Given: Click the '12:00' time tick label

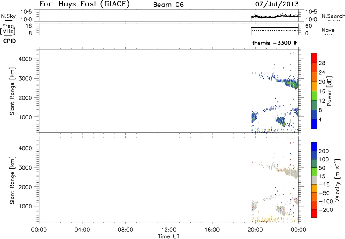Looking at the screenshot, I should 169,230.
